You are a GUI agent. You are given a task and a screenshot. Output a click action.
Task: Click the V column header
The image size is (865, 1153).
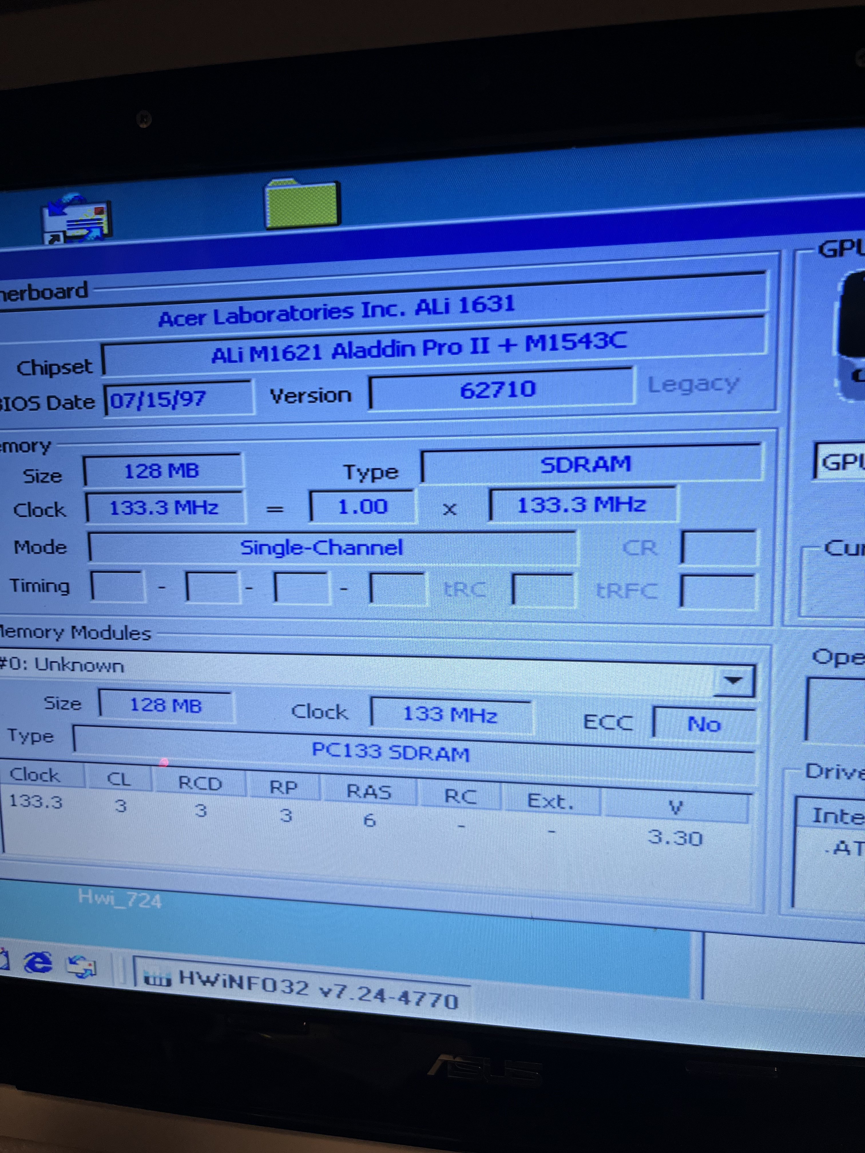[676, 807]
